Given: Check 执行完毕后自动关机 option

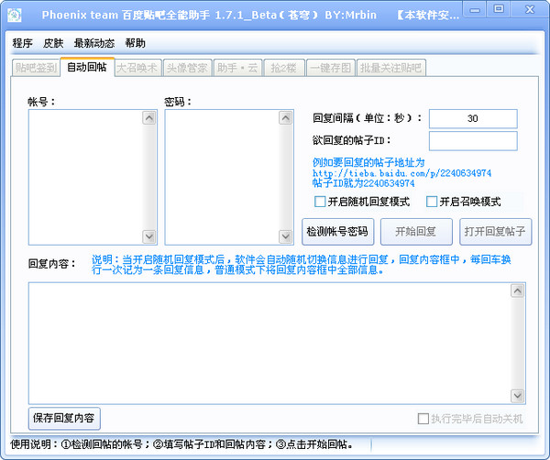Looking at the screenshot, I should 423,419.
